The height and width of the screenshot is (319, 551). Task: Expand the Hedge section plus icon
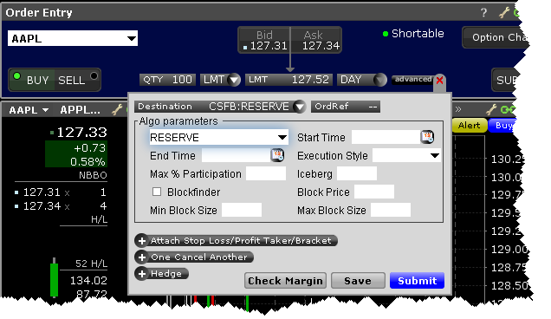click(142, 274)
